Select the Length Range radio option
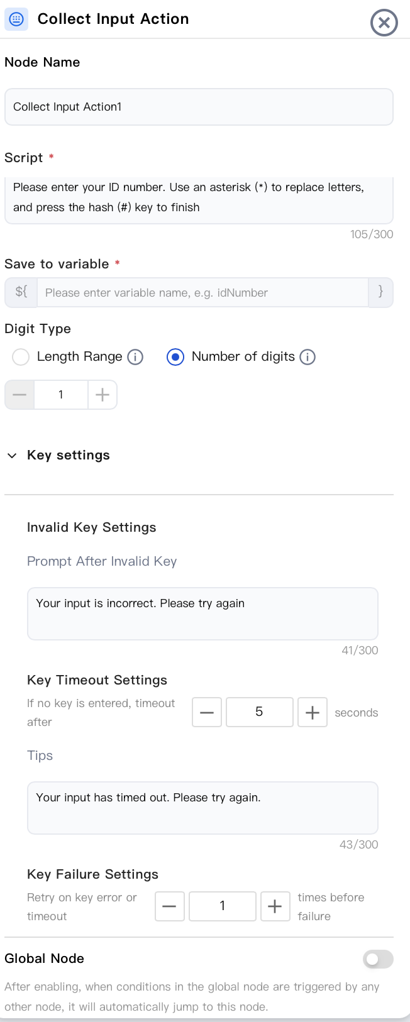This screenshot has width=410, height=1022. [x=21, y=357]
